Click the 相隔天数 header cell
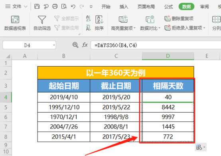 click(x=168, y=86)
